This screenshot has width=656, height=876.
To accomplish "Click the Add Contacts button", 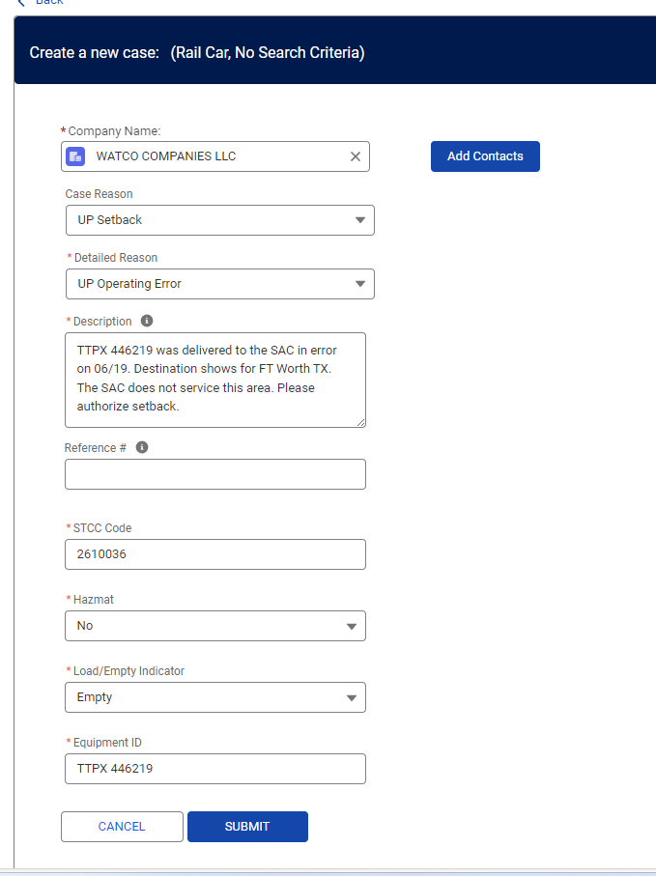I will tap(485, 156).
